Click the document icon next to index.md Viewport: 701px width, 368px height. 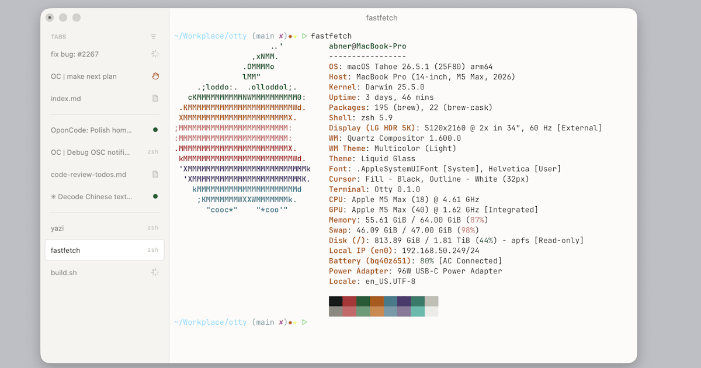(x=155, y=98)
